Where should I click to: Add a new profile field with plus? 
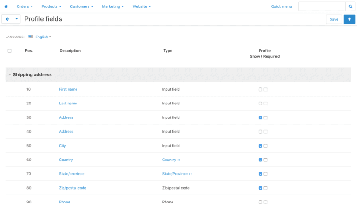pos(349,19)
